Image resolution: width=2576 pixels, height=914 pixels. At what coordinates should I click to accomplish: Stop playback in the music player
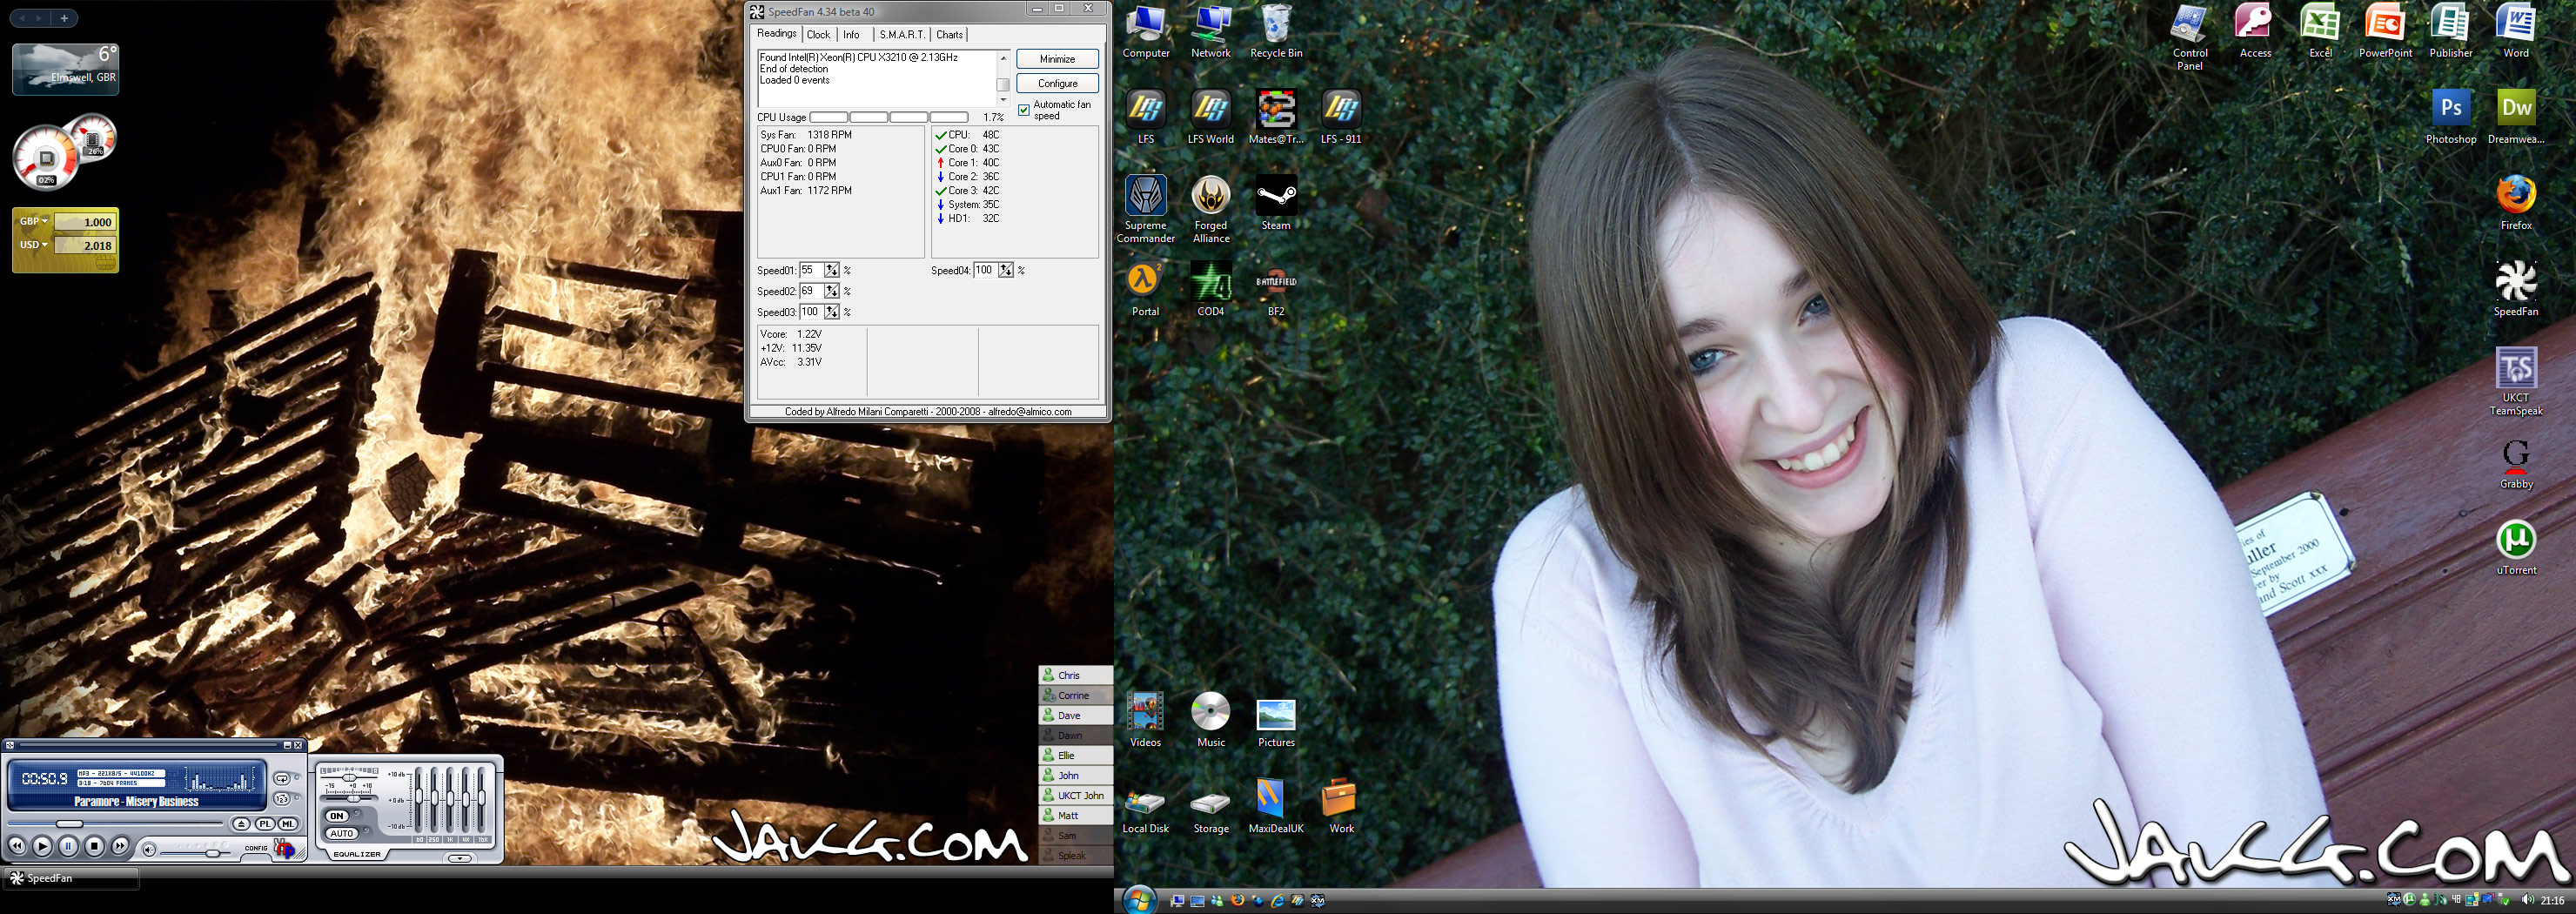pos(94,846)
